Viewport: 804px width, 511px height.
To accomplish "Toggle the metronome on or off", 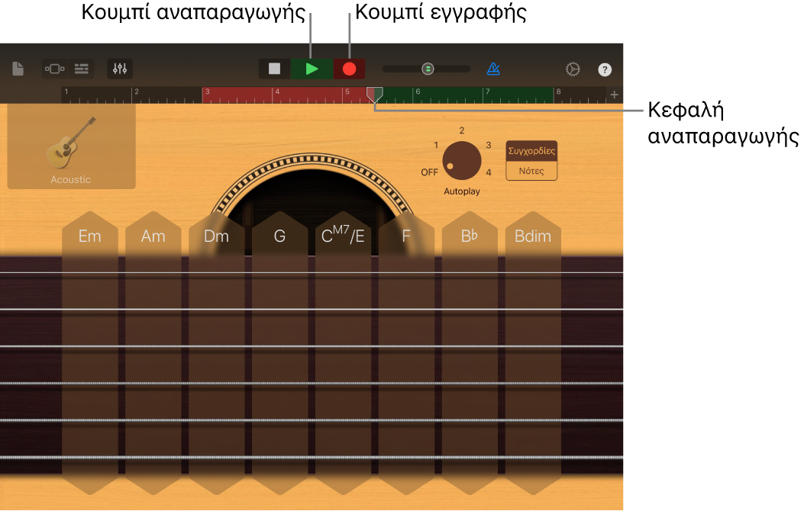I will pyautogui.click(x=493, y=69).
